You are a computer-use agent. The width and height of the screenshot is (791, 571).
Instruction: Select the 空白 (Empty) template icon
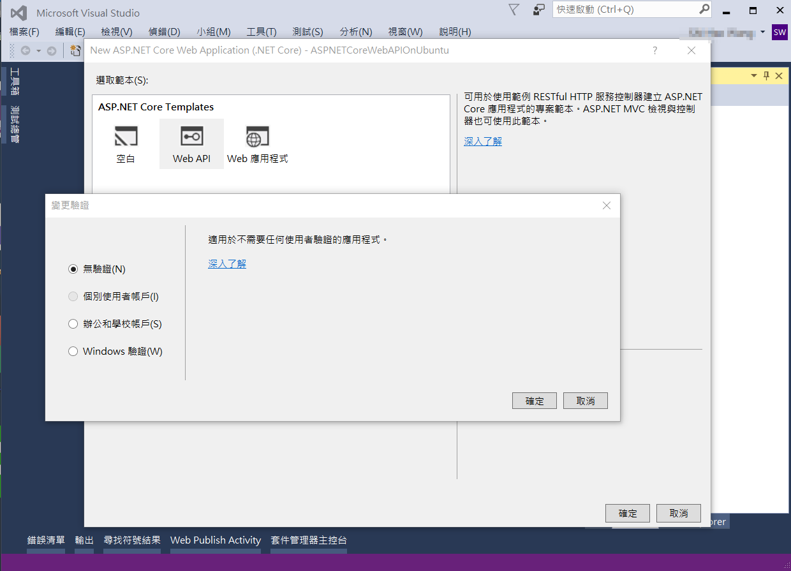(126, 137)
